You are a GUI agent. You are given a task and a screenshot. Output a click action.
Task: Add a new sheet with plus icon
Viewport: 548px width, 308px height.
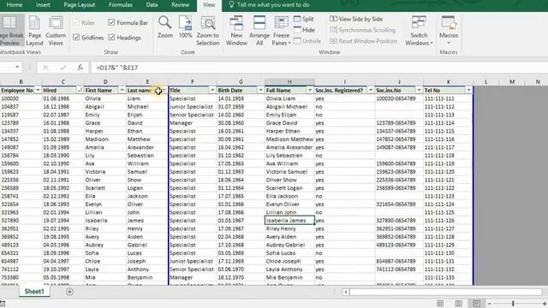coord(69,292)
